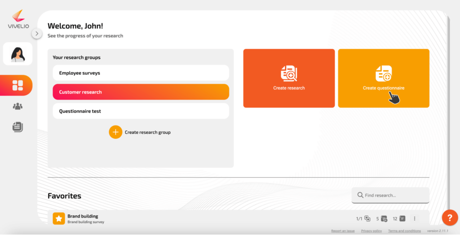Click the icon next to count 5
Screen dimensions: 460x236
coord(384,219)
